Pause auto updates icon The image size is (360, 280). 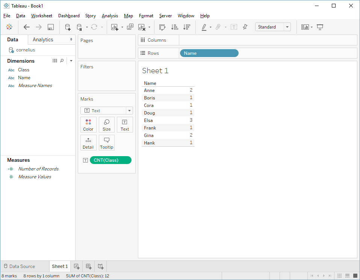tap(79, 27)
